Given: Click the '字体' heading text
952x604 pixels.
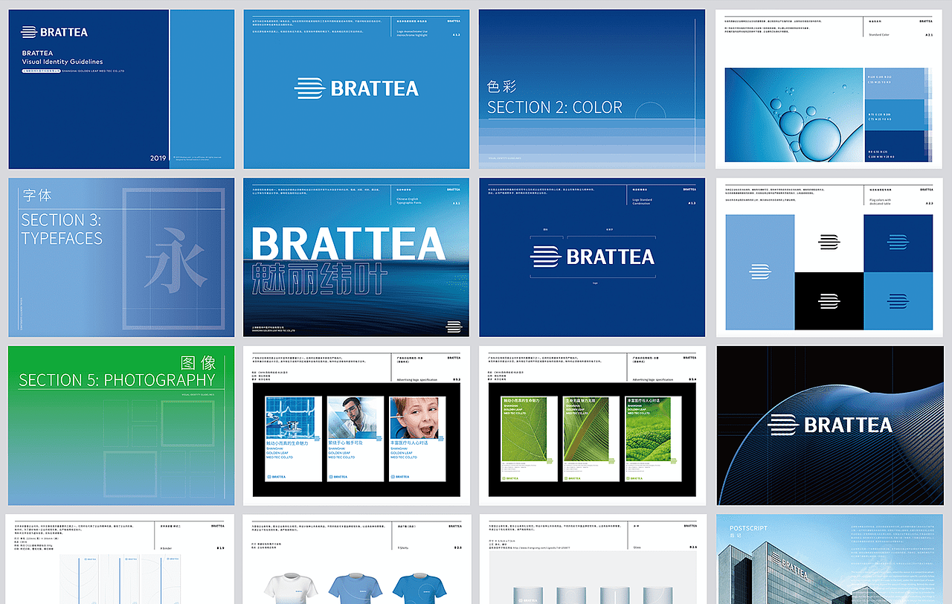Looking at the screenshot, I should 37,196.
